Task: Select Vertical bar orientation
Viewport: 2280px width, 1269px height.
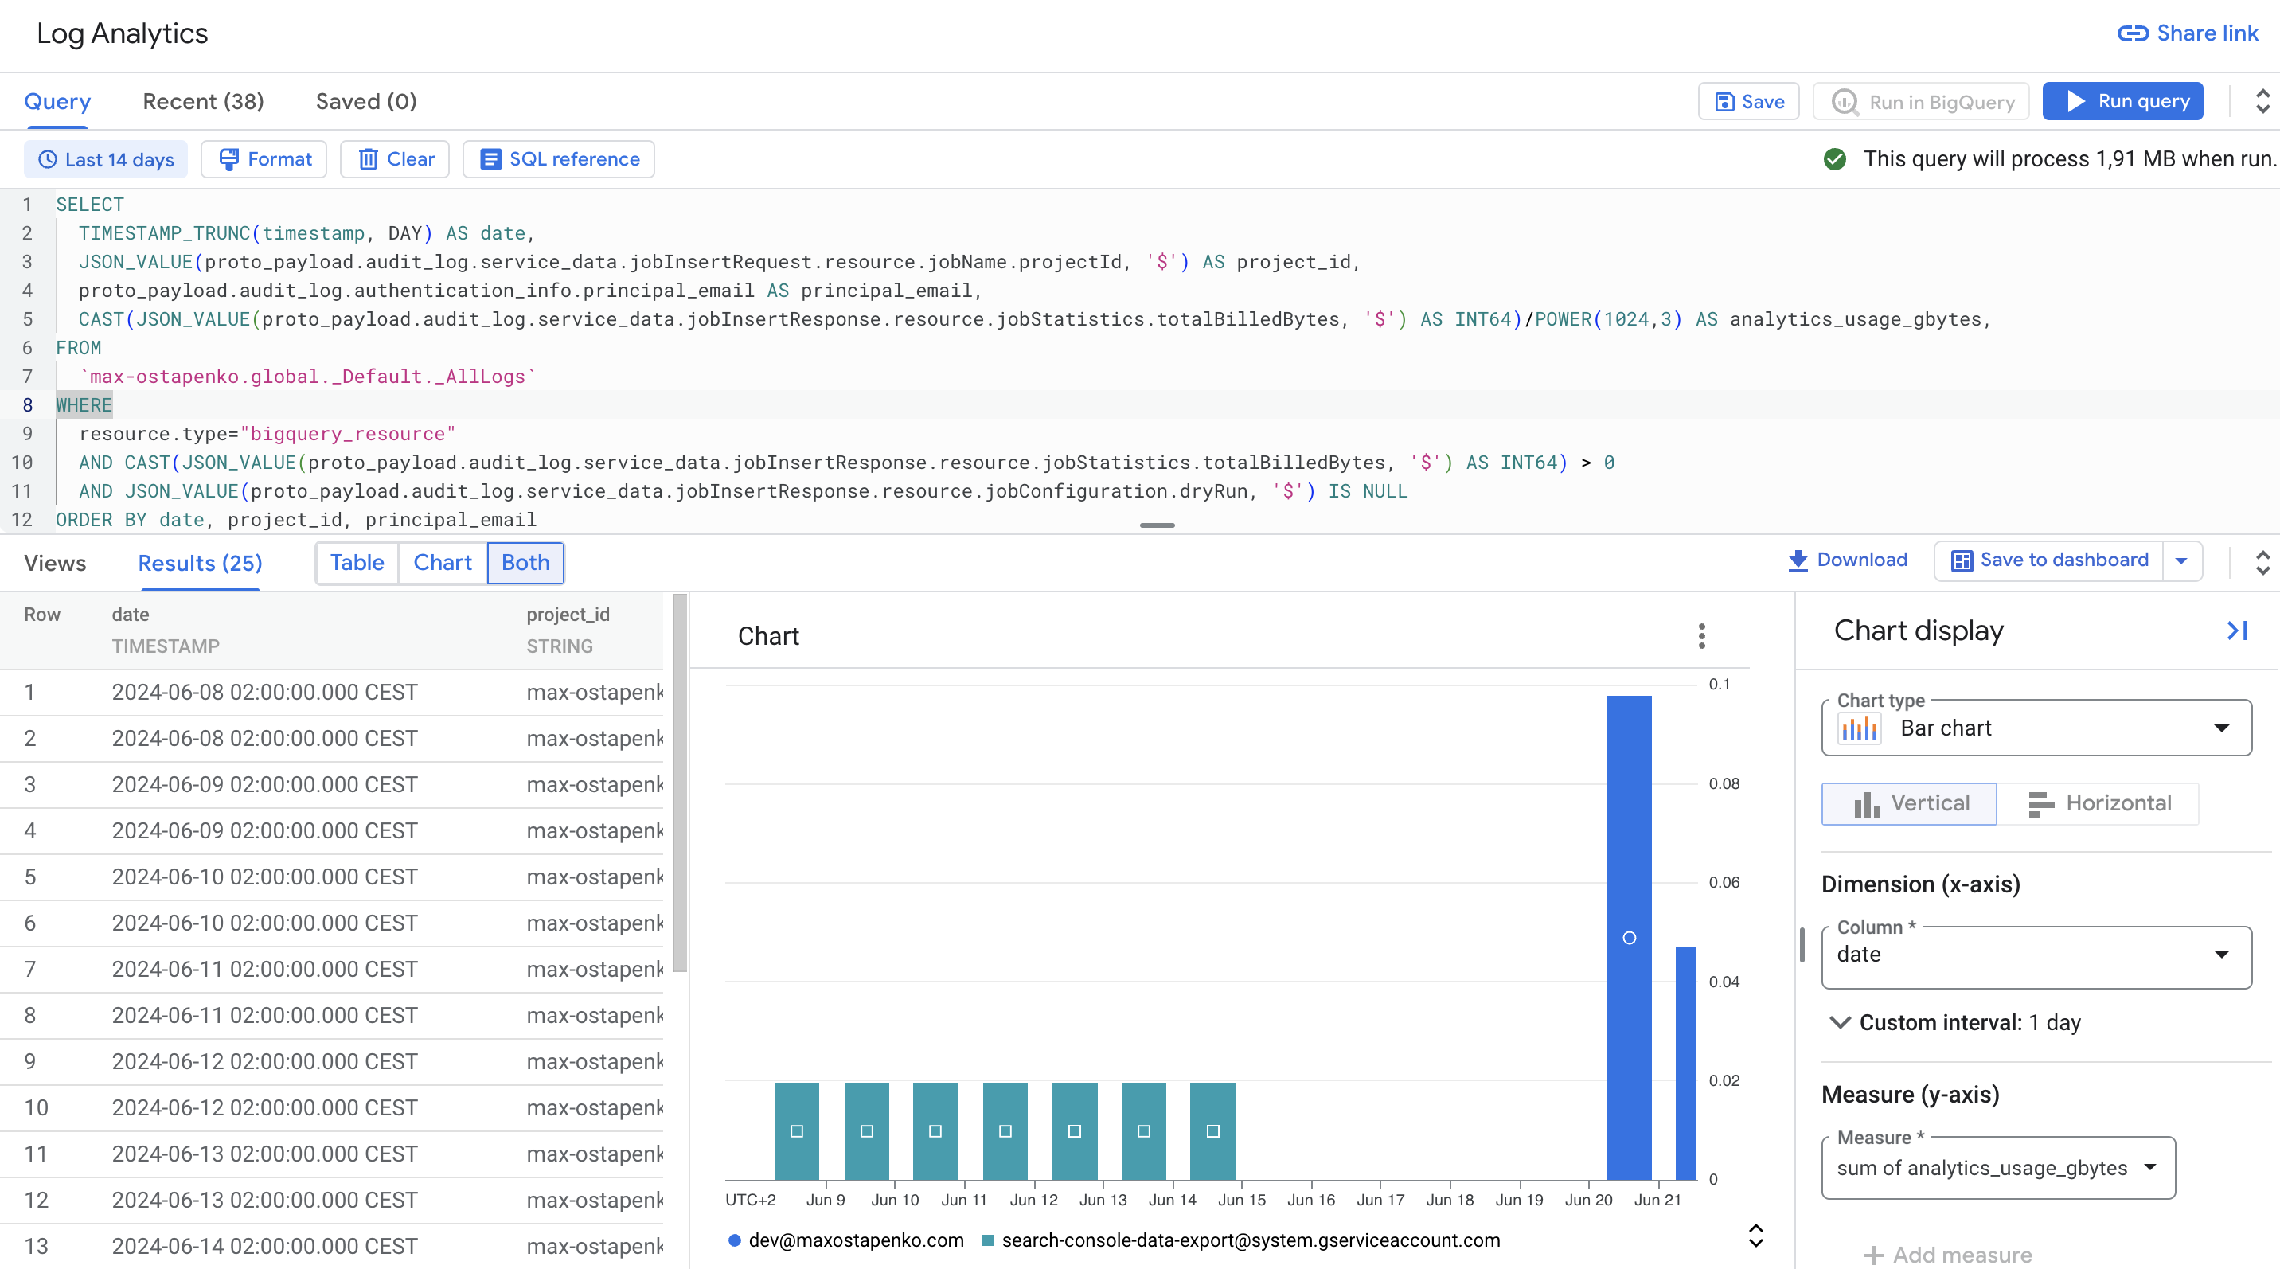Action: click(1909, 803)
